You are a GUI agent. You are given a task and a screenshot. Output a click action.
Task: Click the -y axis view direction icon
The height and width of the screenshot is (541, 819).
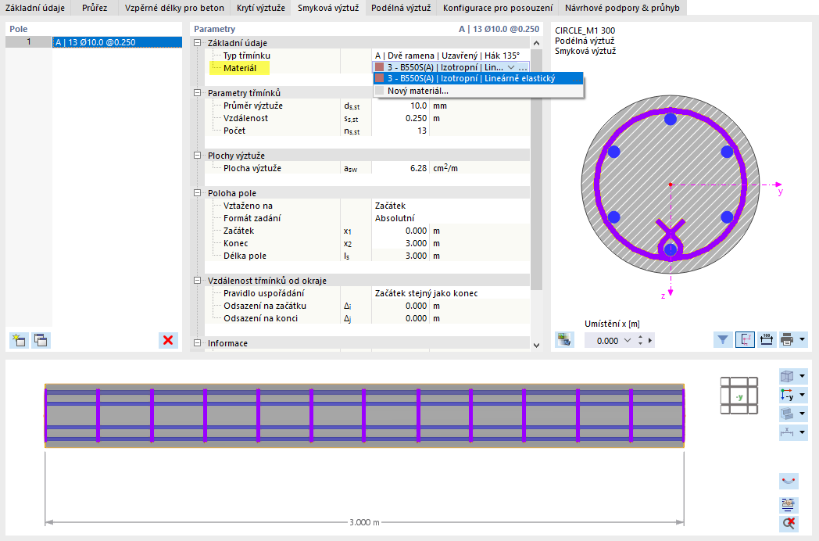click(x=787, y=395)
